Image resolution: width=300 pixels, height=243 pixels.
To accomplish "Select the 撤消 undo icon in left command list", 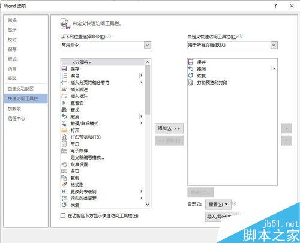I will (x=64, y=116).
